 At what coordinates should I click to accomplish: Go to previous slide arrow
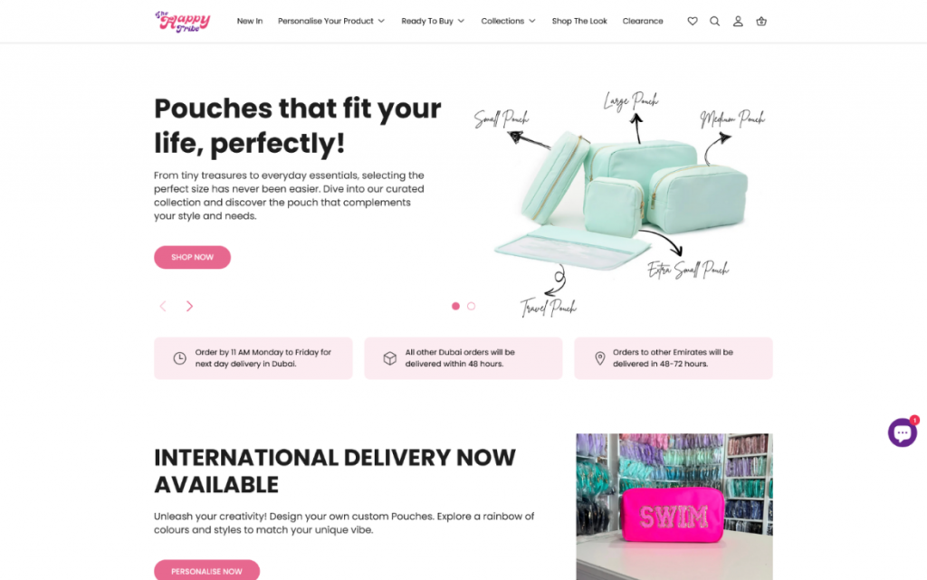(163, 306)
